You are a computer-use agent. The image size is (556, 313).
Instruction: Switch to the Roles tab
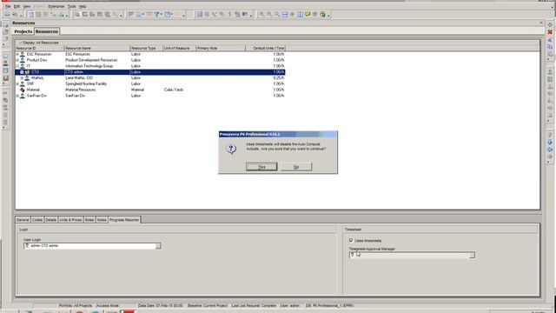(89, 220)
